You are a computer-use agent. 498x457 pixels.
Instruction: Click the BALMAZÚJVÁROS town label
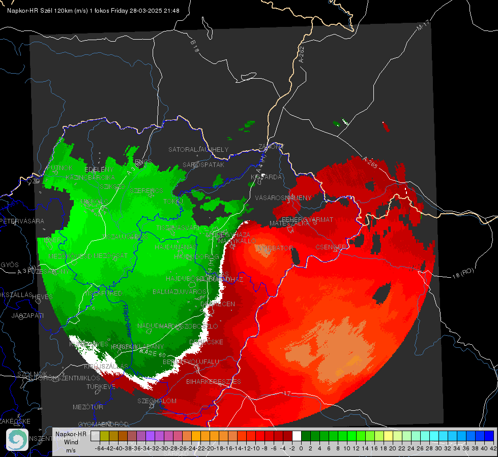pos(180,291)
